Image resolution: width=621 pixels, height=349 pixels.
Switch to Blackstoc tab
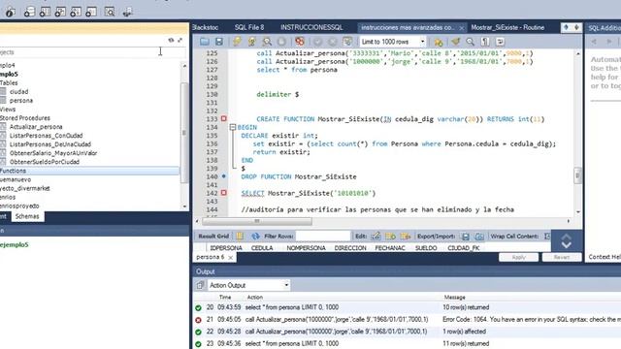click(205, 27)
